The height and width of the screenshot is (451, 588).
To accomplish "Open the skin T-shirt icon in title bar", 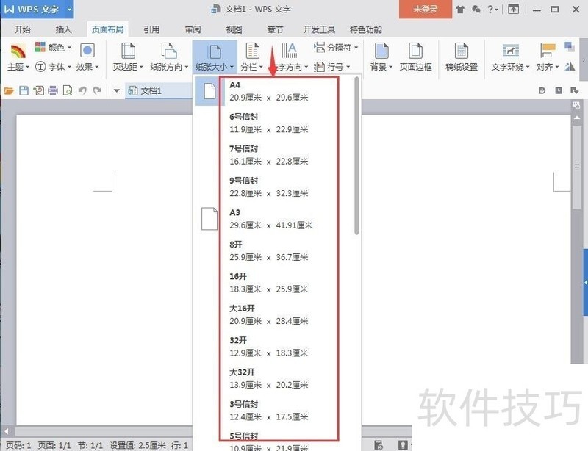I will pos(460,10).
